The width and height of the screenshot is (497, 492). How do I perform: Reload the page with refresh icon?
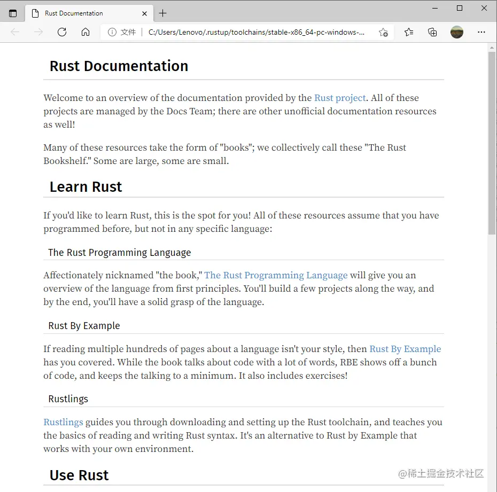[x=62, y=32]
